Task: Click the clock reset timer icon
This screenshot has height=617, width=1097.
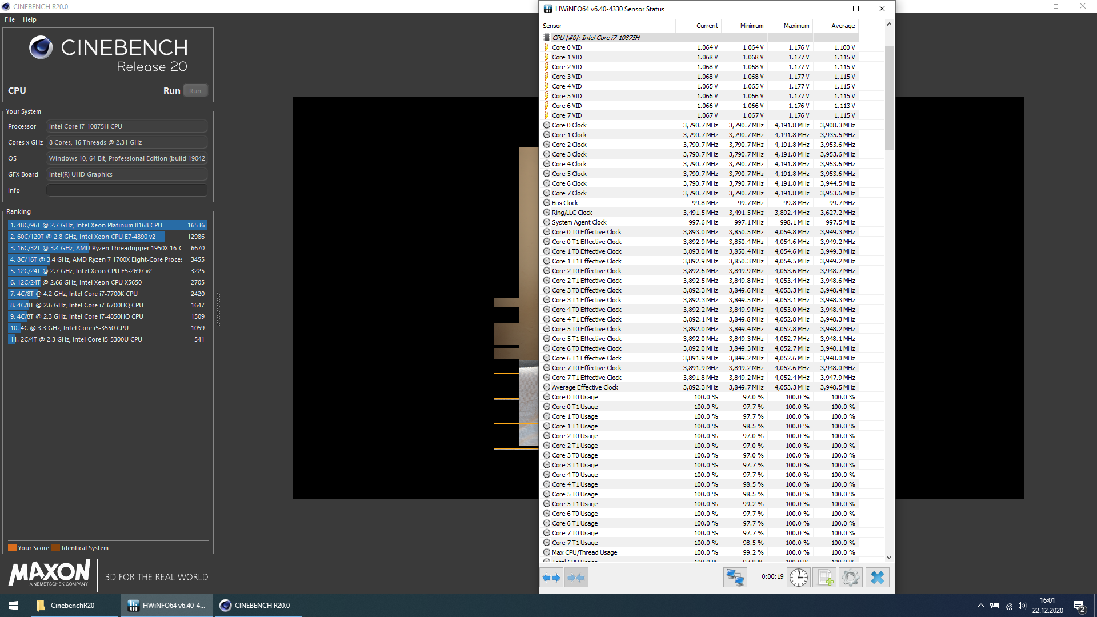Action: (799, 578)
